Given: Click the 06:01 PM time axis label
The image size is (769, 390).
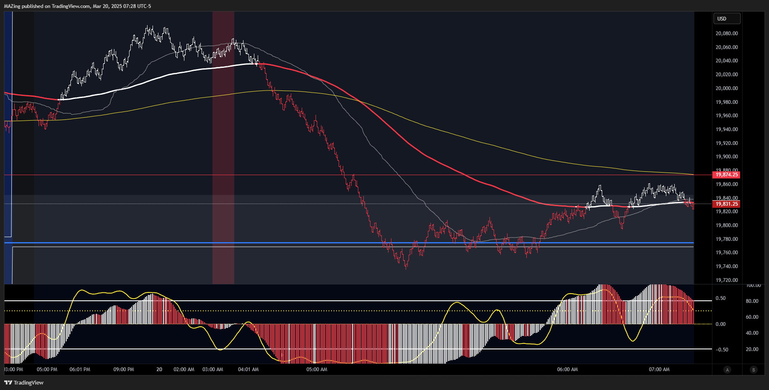Looking at the screenshot, I should click(x=80, y=369).
